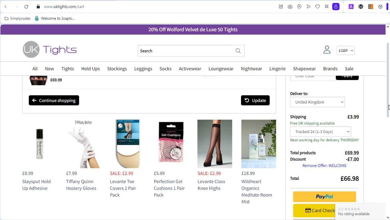390x220 pixels.
Task: Open the Deliver to United Kingdom dropdown
Action: [x=317, y=102]
